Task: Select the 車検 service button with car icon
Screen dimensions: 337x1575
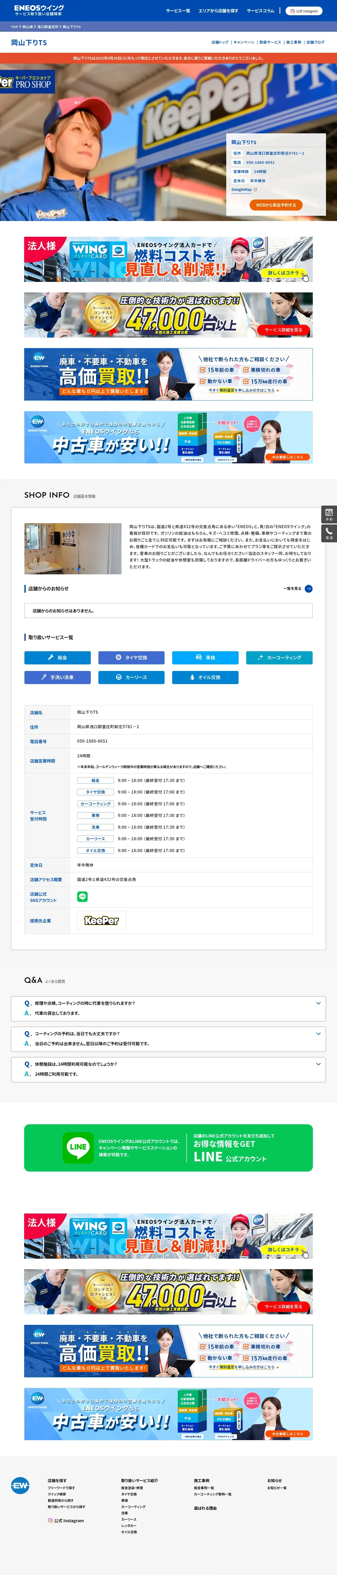Action: (206, 657)
